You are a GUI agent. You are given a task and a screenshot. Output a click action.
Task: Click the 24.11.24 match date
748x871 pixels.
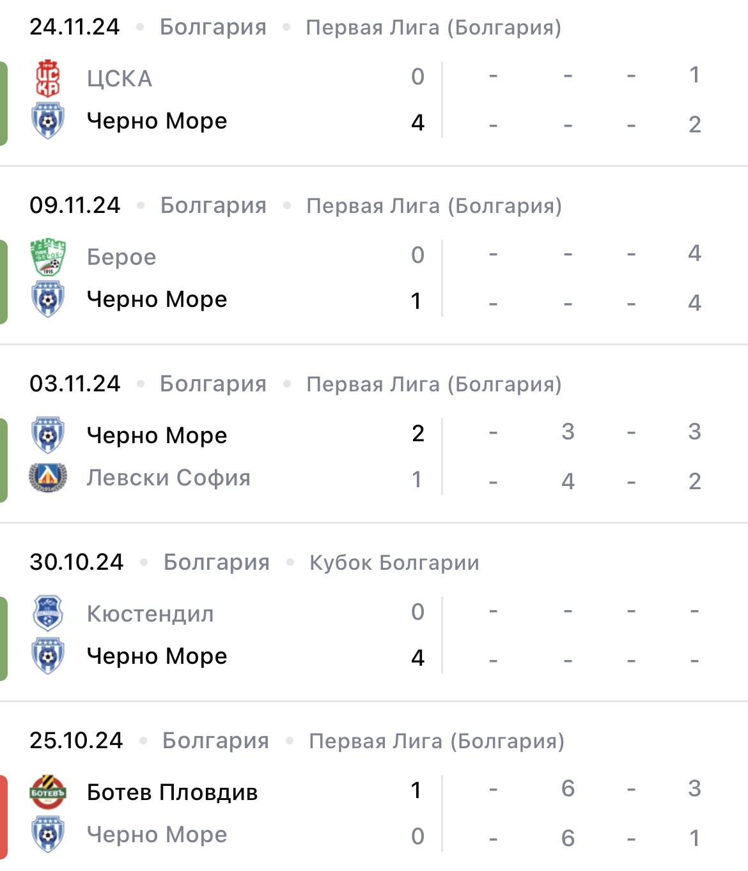[74, 27]
